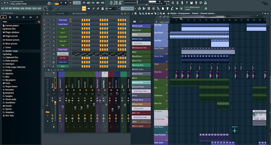The width and height of the screenshot is (271, 145).
Task: Toggle mute light for Slide Synth channel
Action: (44, 20)
